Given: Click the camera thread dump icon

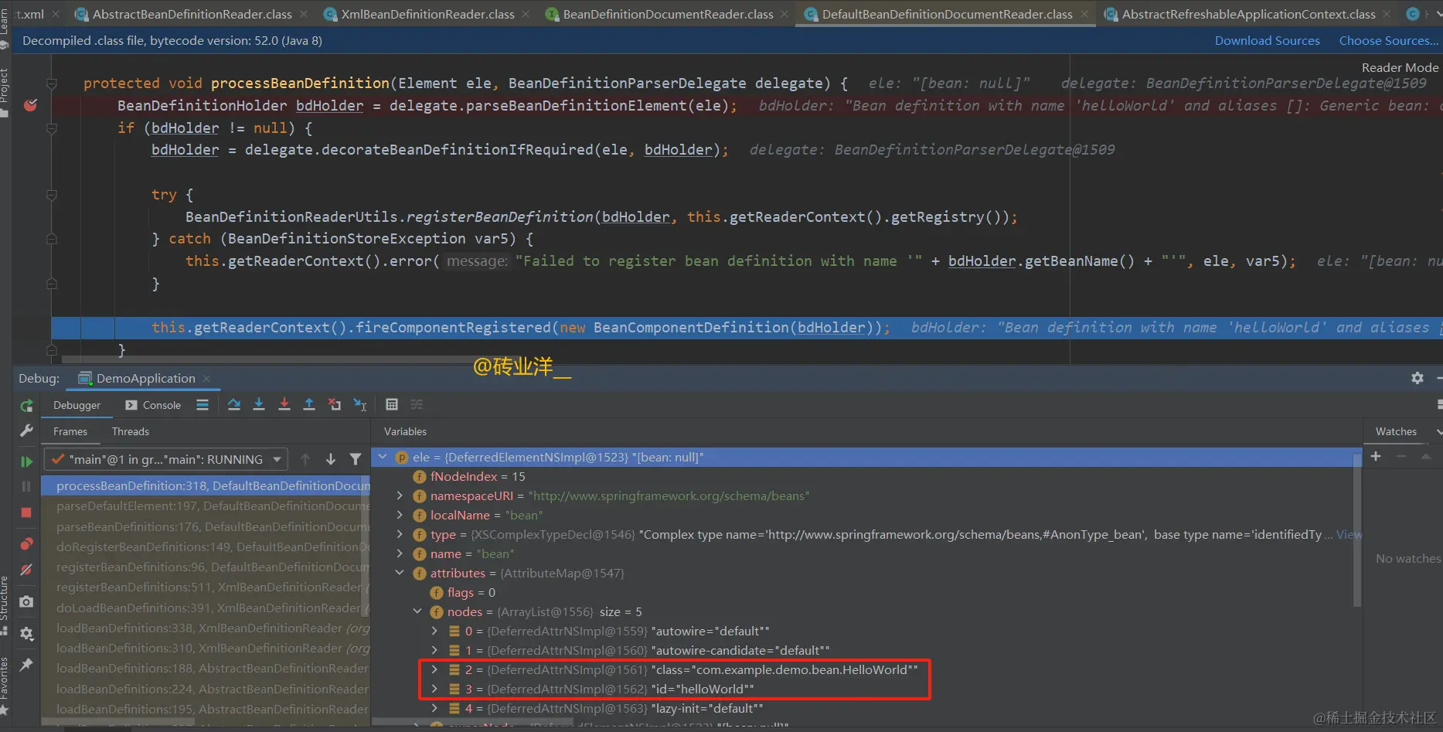Looking at the screenshot, I should tap(26, 601).
